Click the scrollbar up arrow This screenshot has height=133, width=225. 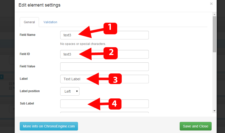[214, 14]
